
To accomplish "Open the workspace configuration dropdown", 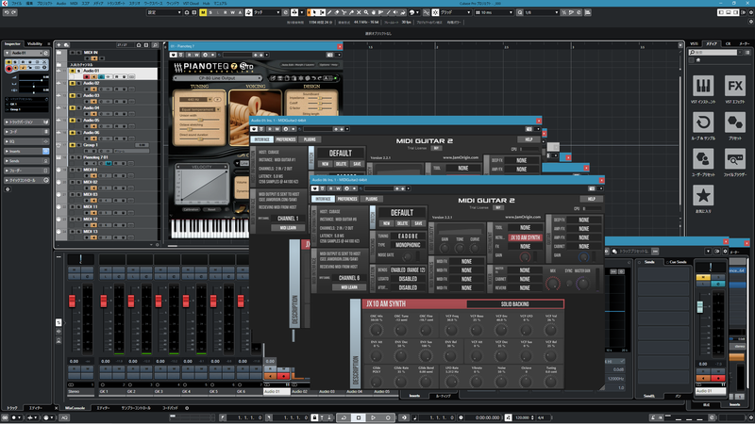I will (164, 12).
